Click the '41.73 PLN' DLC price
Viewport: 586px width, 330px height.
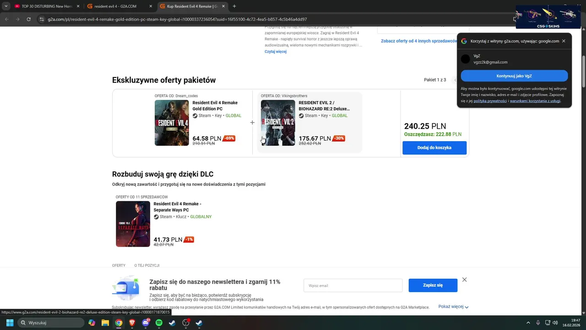click(168, 240)
